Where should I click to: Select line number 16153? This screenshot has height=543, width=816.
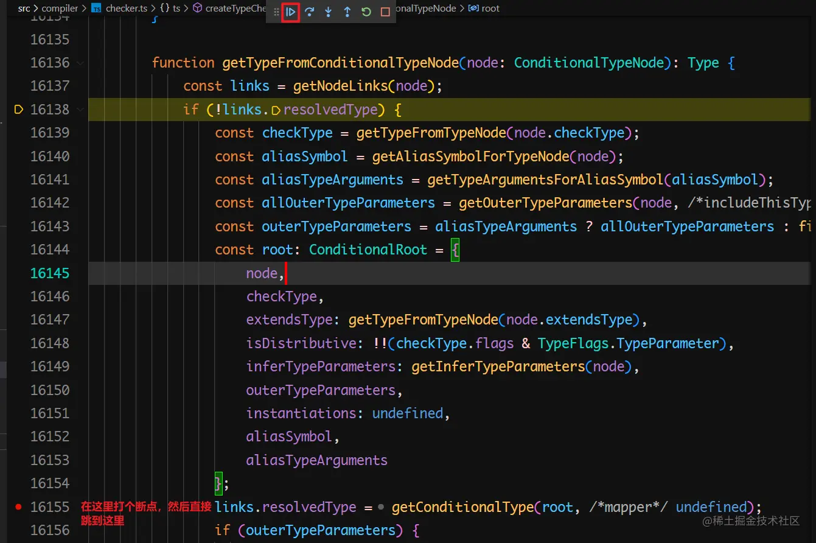coord(50,460)
